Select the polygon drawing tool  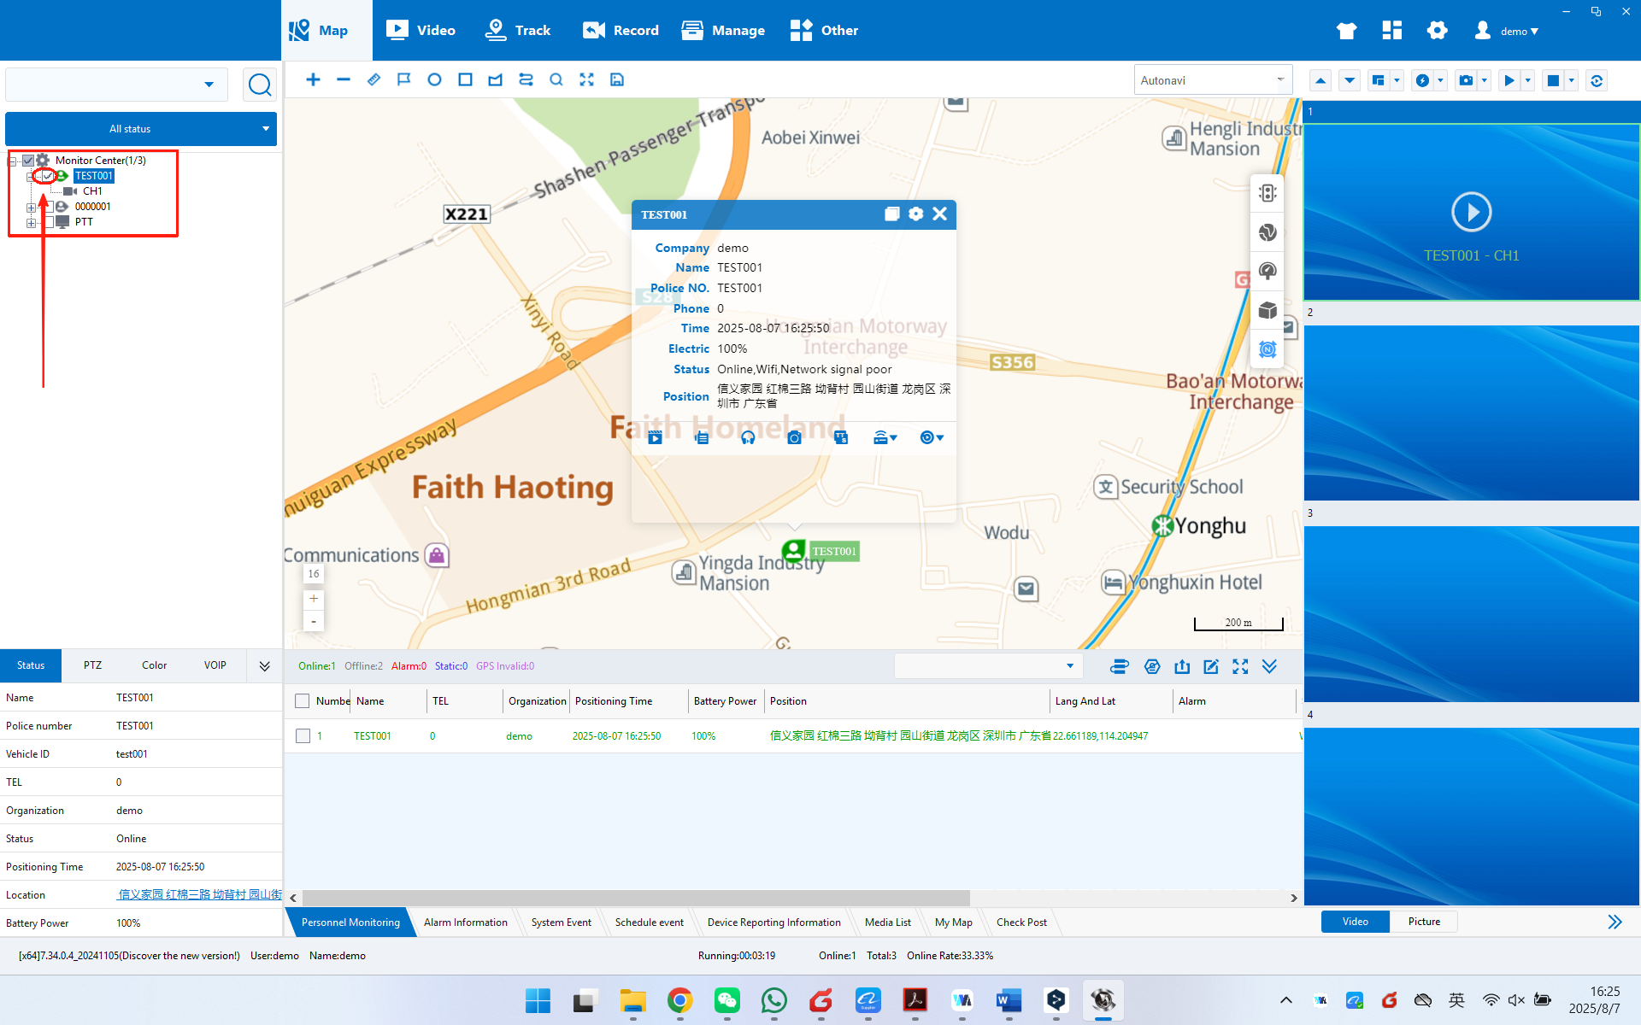click(x=495, y=79)
